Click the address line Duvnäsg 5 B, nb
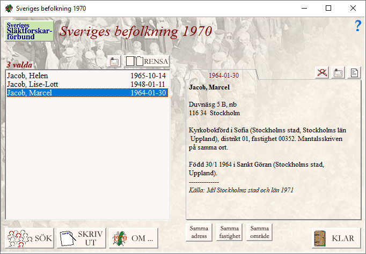This screenshot has height=254, width=366. (213, 104)
